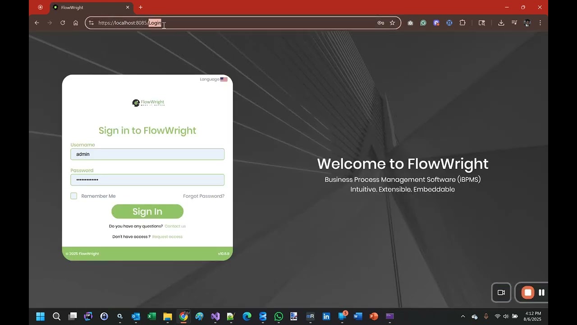Viewport: 577px width, 325px height.
Task: Go forward in browser history
Action: 50,23
